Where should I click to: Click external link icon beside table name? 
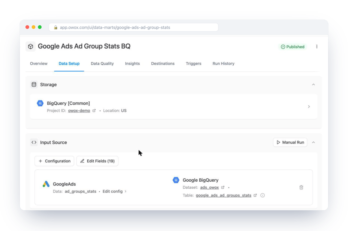point(255,196)
